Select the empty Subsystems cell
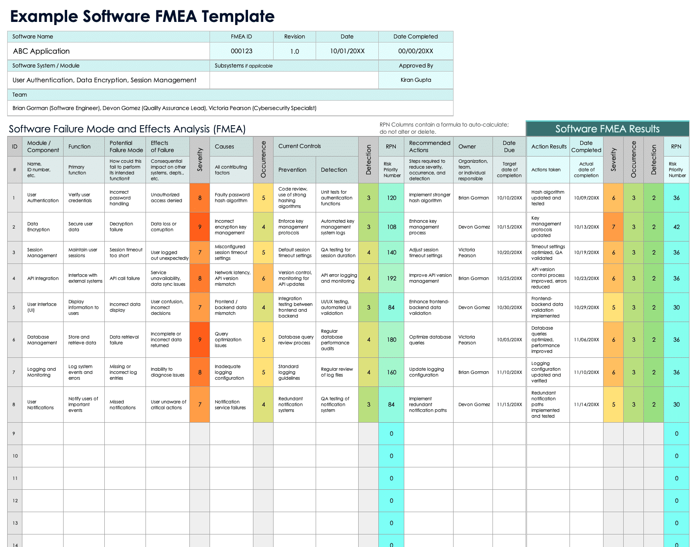The height and width of the screenshot is (547, 698). [x=294, y=80]
